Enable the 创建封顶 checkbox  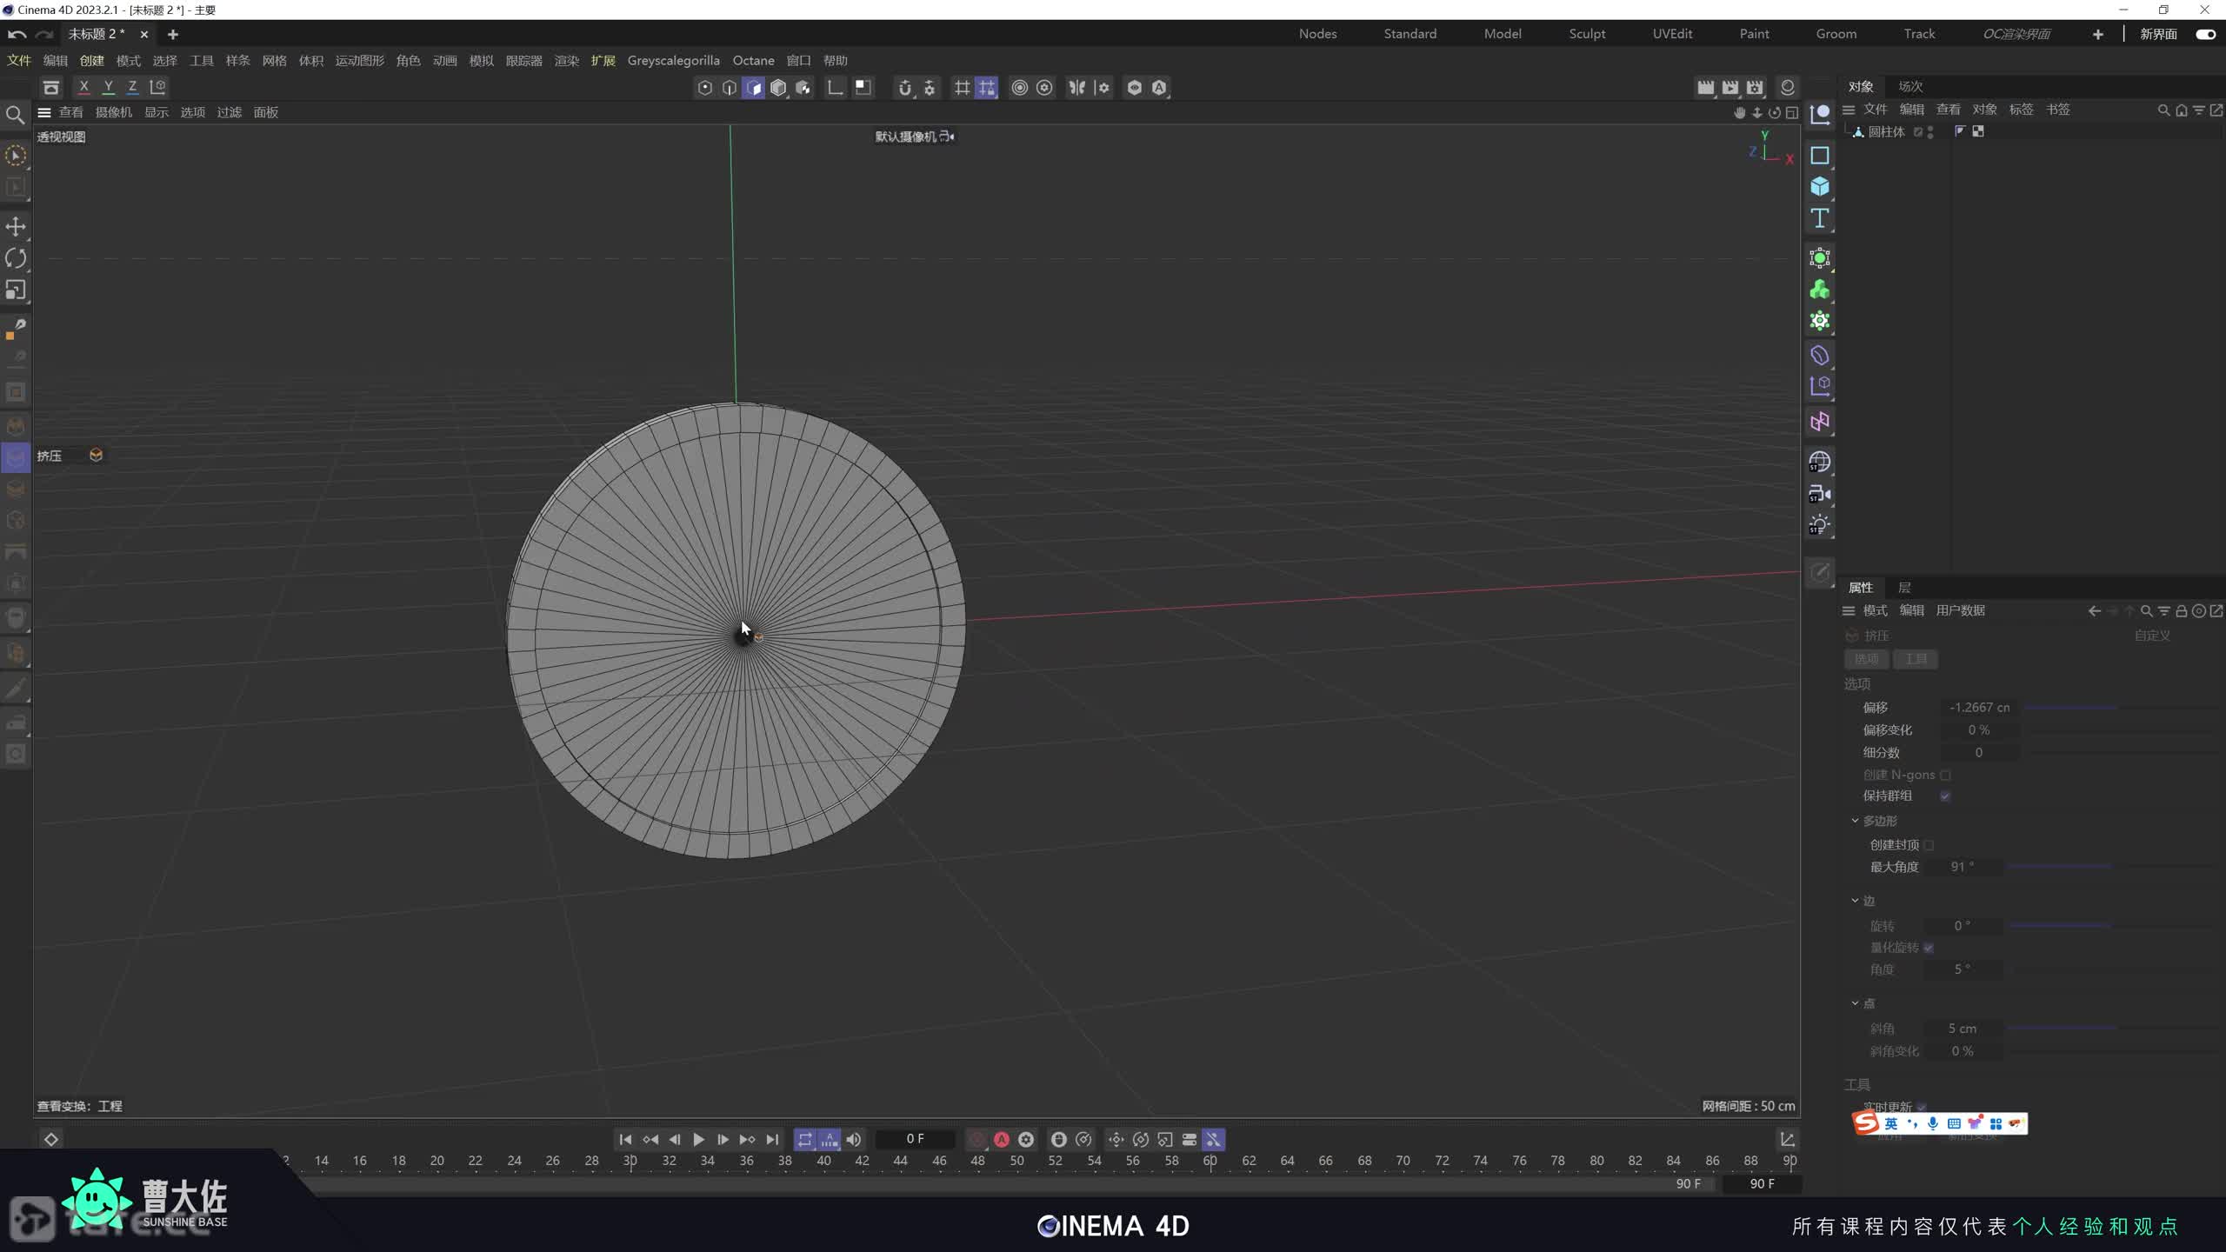pos(1929,845)
